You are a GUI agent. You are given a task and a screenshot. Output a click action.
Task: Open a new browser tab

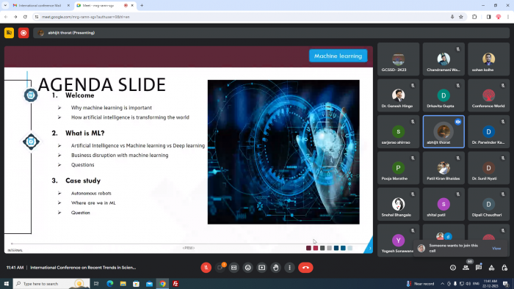pos(142,6)
